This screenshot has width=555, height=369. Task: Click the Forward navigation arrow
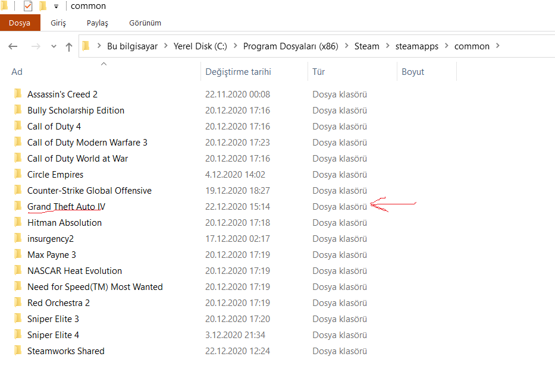coord(36,46)
